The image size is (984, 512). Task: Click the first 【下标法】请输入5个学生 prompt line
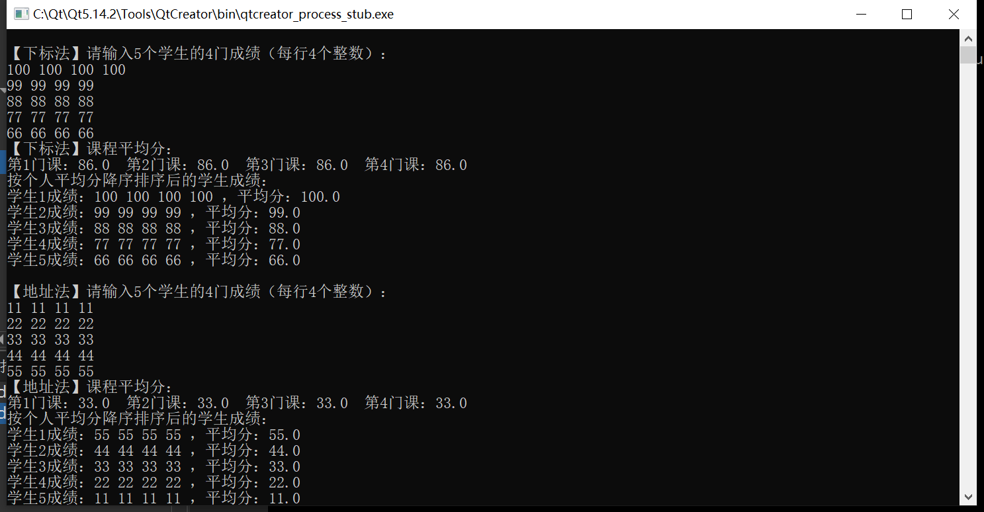pyautogui.click(x=197, y=54)
